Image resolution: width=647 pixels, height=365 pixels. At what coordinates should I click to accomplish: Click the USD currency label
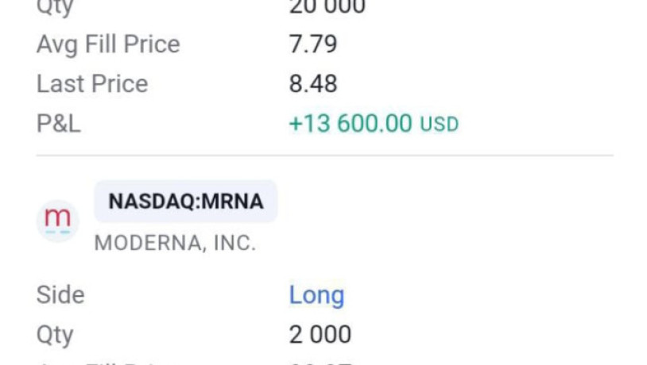click(x=440, y=125)
